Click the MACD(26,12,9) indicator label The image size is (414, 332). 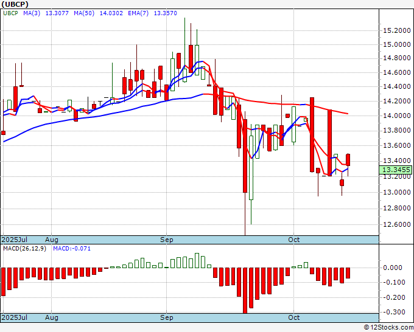tap(24, 249)
